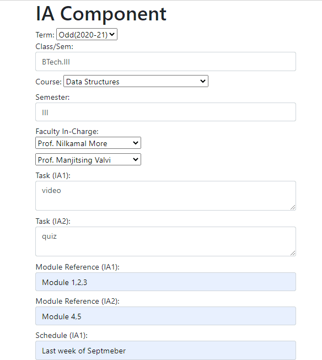Select the Module Reference (IA1) field
Screen dimensions: 322x360
165,282
